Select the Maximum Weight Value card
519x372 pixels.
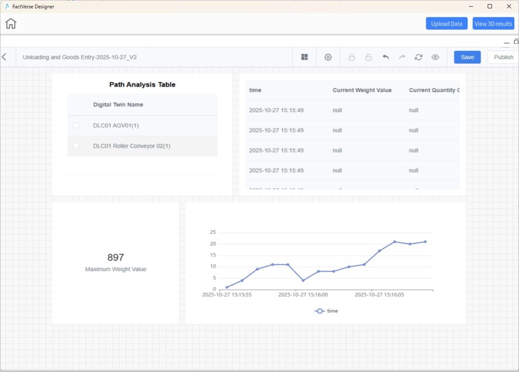[x=115, y=262]
